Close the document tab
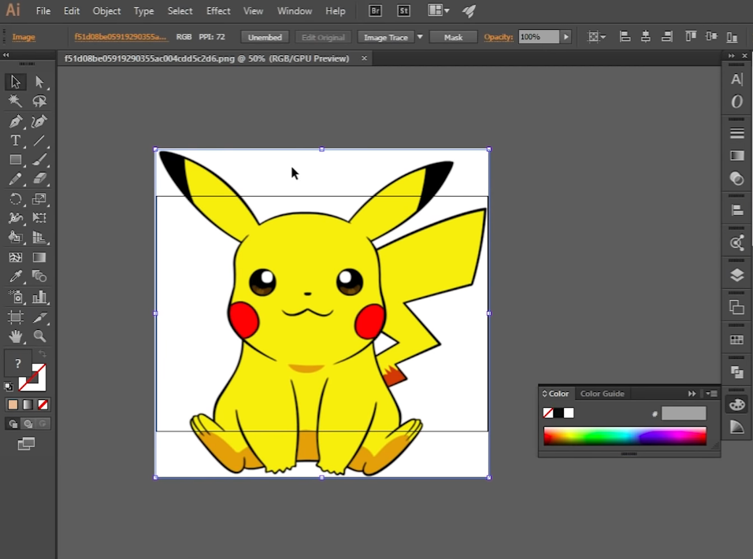 point(364,58)
